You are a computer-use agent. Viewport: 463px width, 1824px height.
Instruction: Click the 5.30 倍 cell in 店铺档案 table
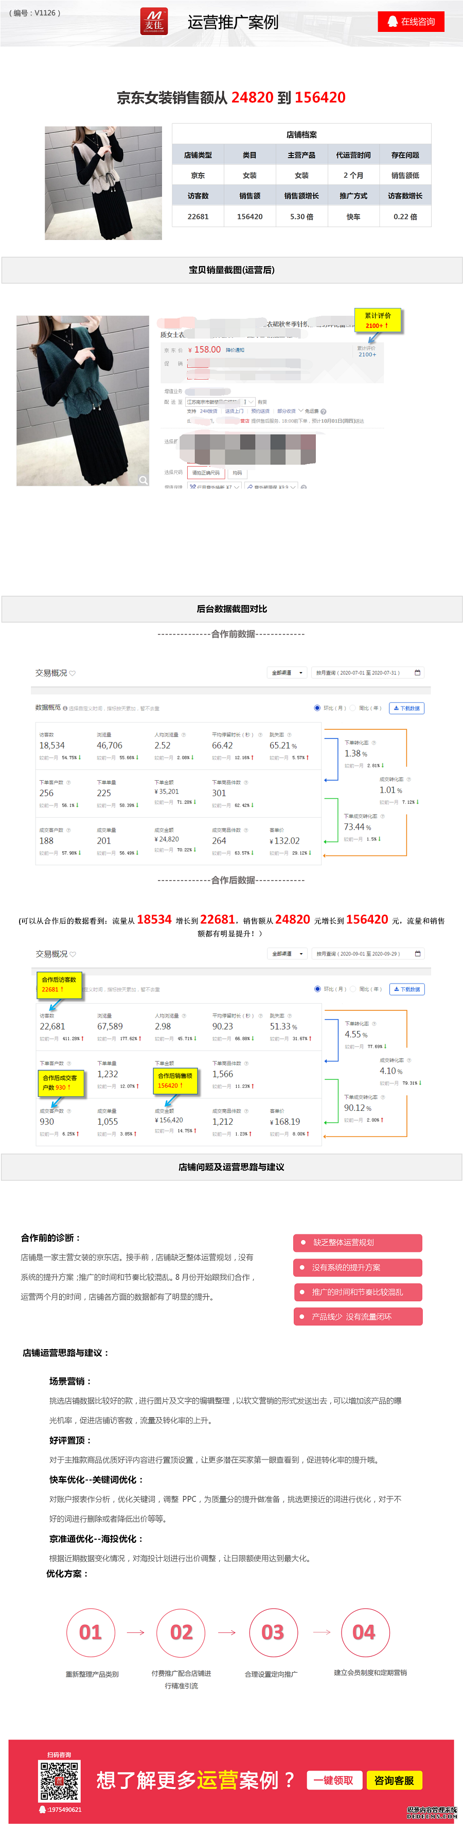point(302,217)
